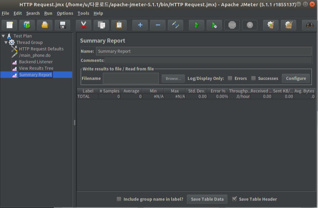The image size is (318, 208).
Task: Click the Save Table Data button
Action: tap(207, 199)
